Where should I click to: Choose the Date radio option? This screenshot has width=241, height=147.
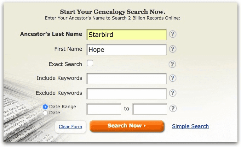tap(45, 113)
